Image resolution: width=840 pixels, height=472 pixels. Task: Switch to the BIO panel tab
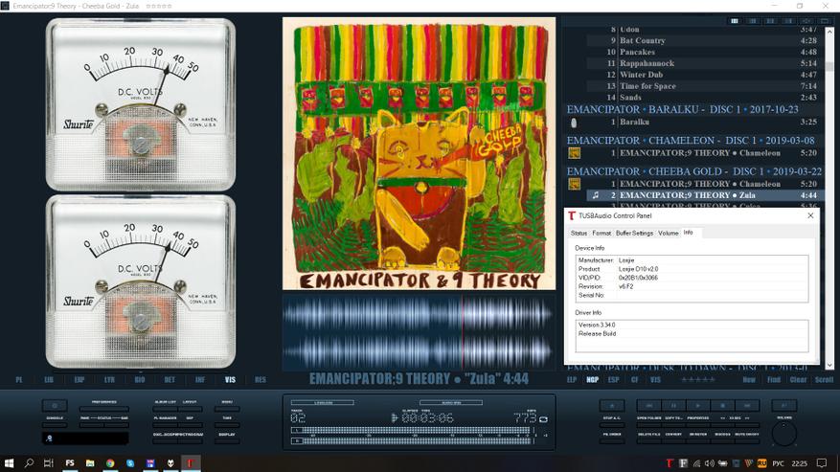coord(140,379)
